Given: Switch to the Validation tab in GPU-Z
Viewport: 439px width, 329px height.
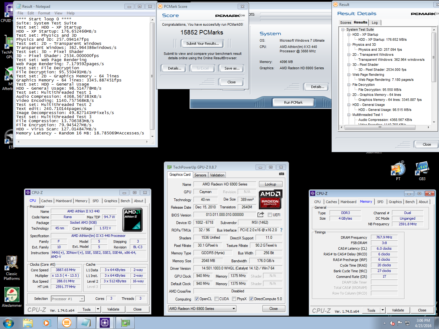Looking at the screenshot, I should click(x=217, y=175).
